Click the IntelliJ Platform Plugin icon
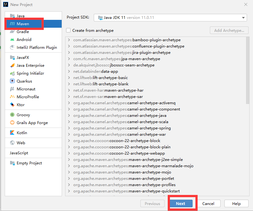 pyautogui.click(x=12, y=48)
